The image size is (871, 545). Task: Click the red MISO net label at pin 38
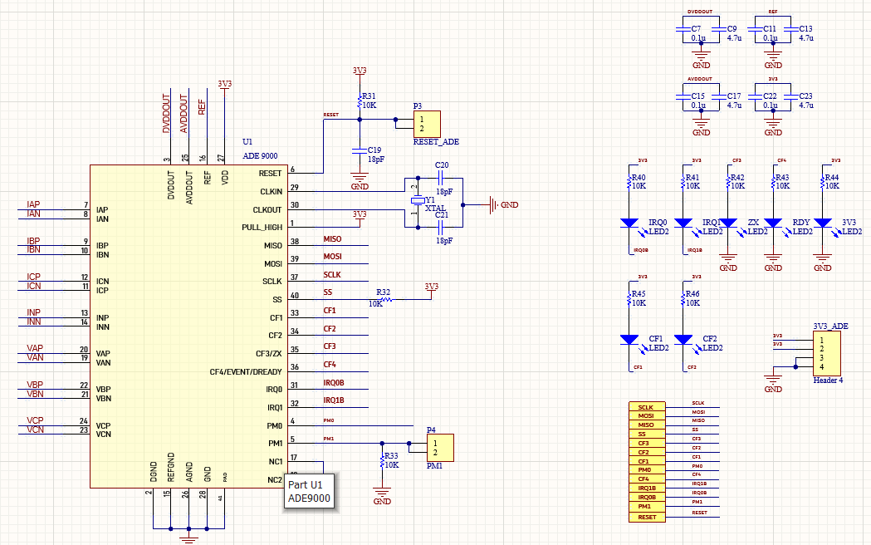[332, 239]
